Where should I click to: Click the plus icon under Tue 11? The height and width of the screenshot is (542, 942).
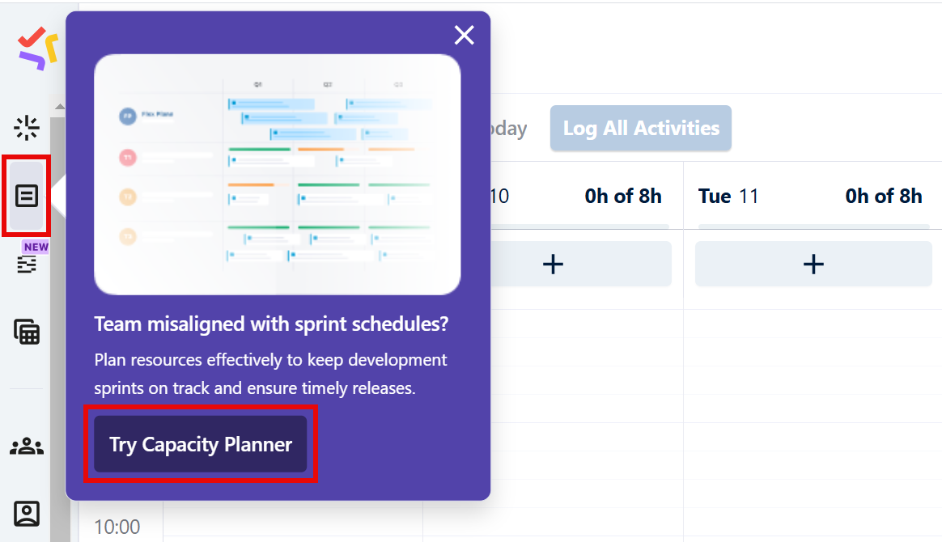point(813,263)
